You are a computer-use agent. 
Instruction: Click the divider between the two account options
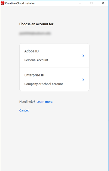[54, 67]
